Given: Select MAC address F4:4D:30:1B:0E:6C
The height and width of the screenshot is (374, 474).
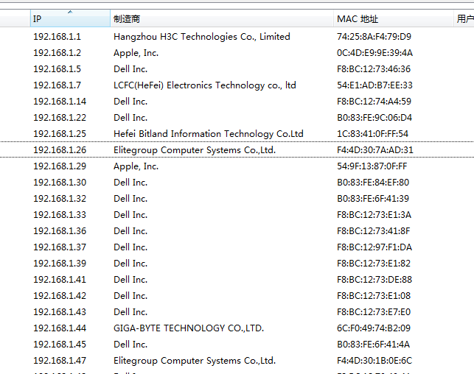Looking at the screenshot, I should (x=374, y=361).
